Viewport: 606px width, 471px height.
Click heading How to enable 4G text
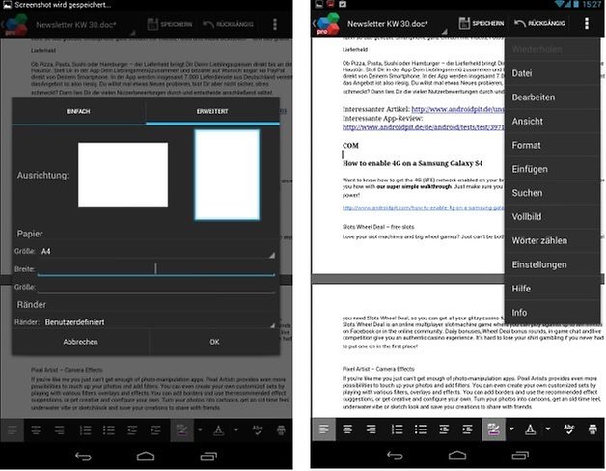click(412, 163)
